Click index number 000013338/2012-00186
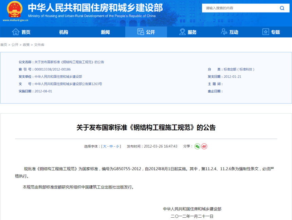 point(53,69)
